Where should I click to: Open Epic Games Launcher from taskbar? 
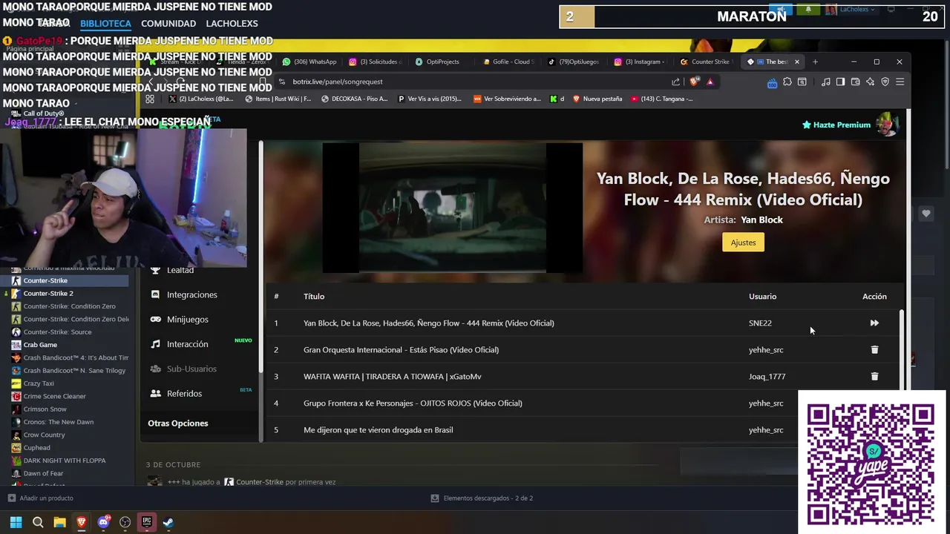coord(147,522)
